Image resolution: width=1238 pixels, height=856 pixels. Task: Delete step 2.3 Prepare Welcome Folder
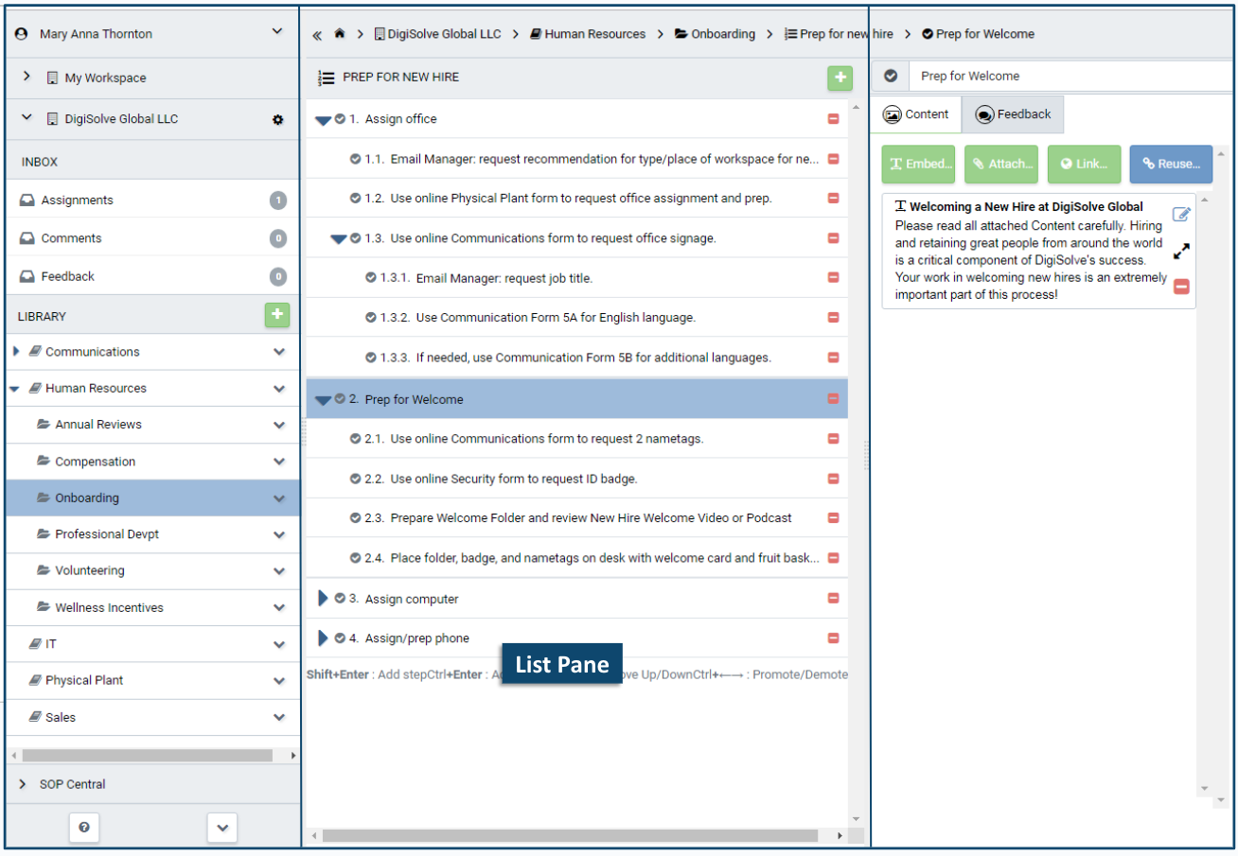point(833,518)
